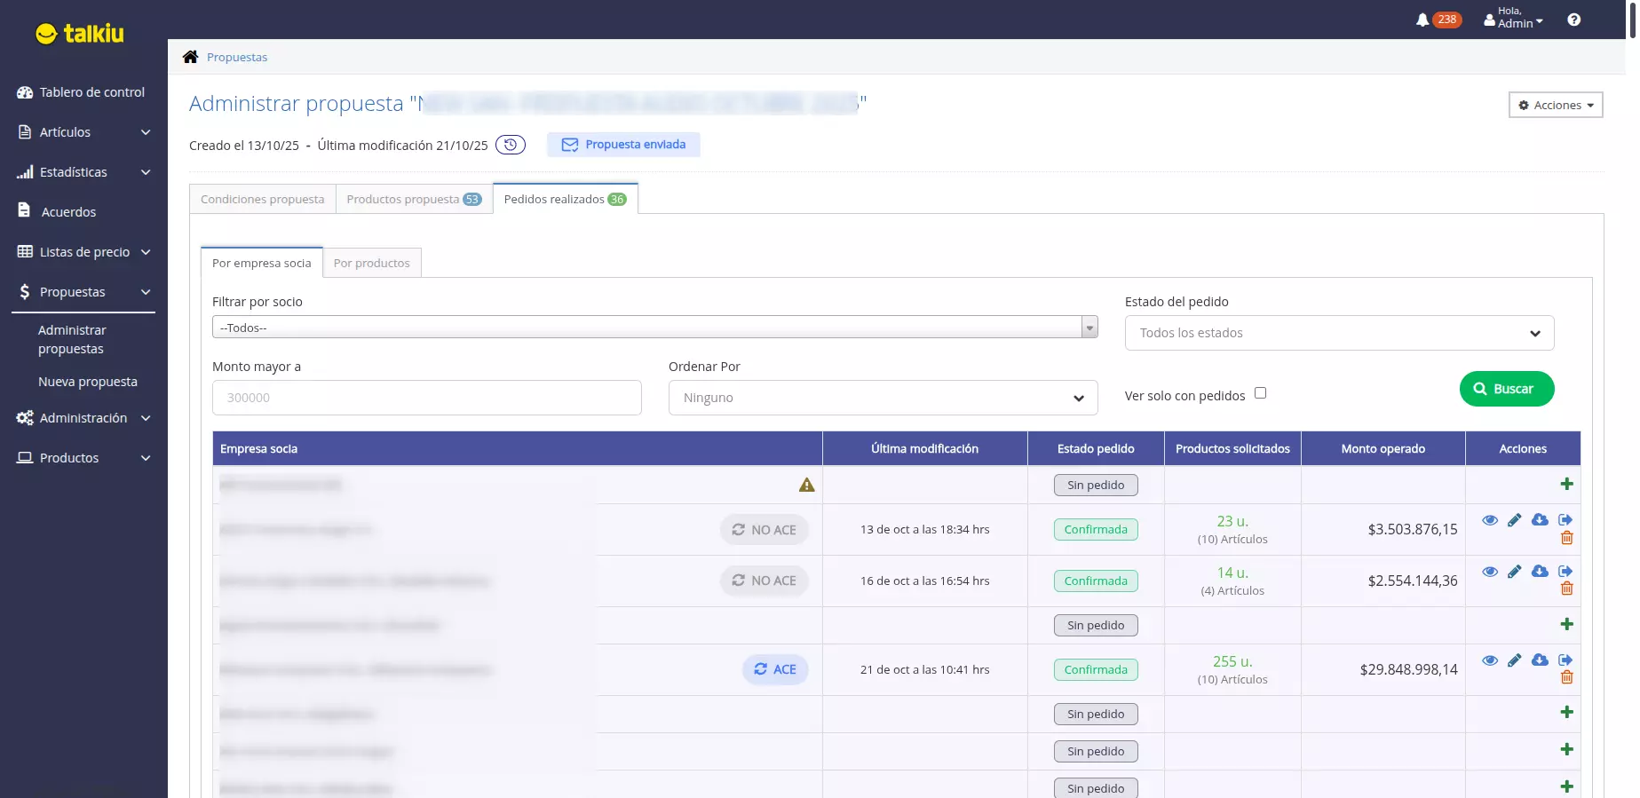Click the green Buscar button
This screenshot has height=798, width=1640.
point(1506,389)
